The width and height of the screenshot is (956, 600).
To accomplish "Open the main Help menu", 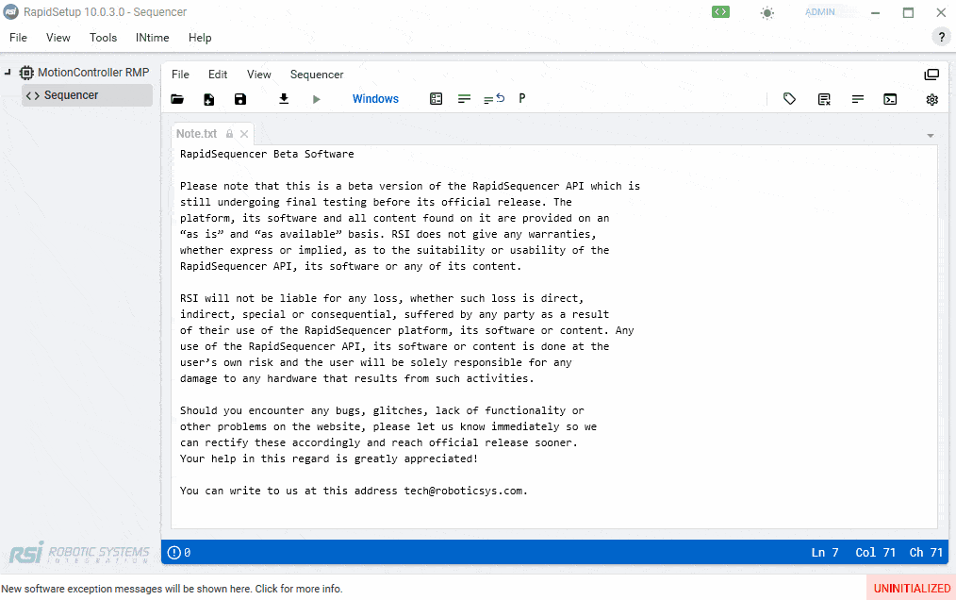I will click(200, 37).
